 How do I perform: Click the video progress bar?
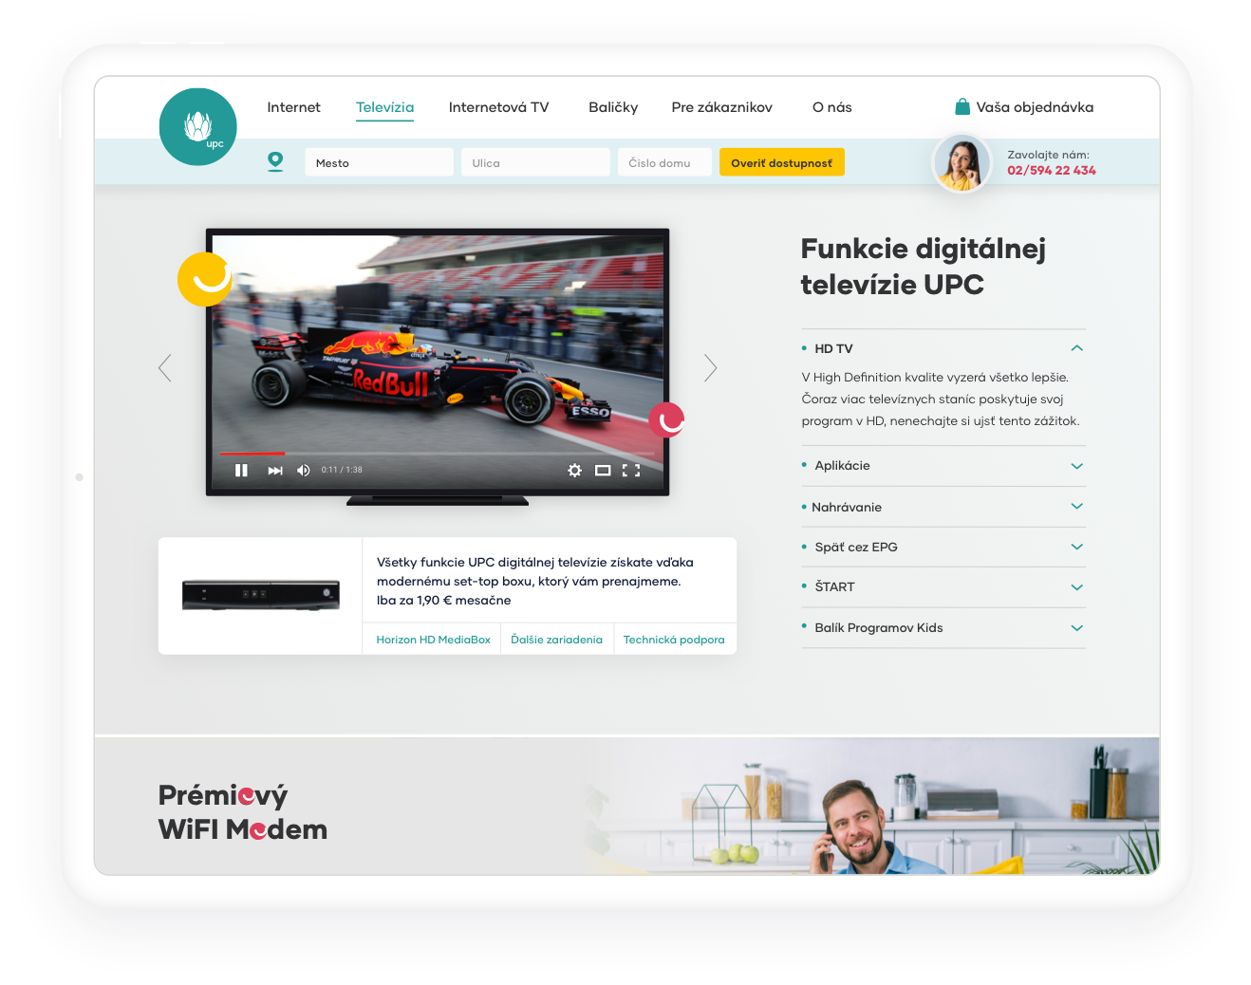point(437,454)
